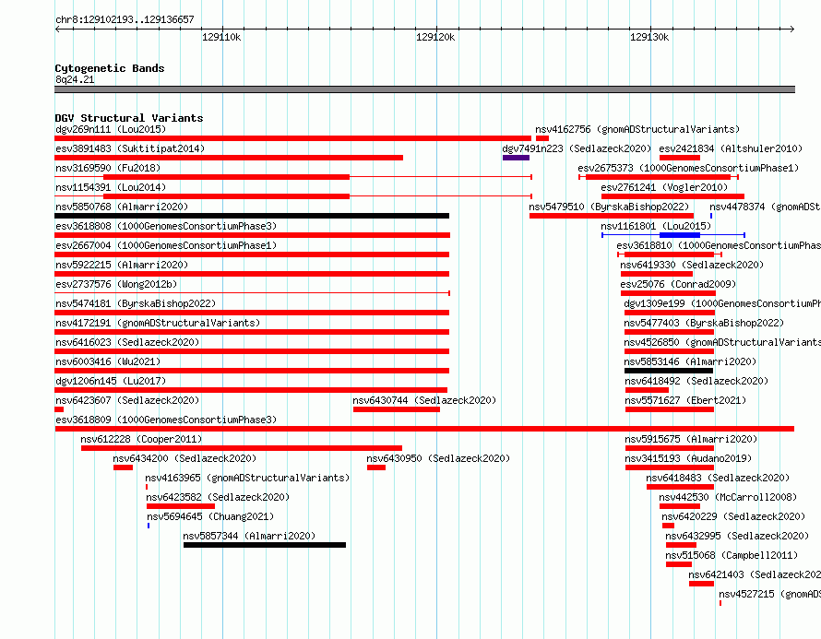This screenshot has width=821, height=639.
Task: Click nsv6423607 (Sedlazeck2020) label
Action: click(x=127, y=400)
